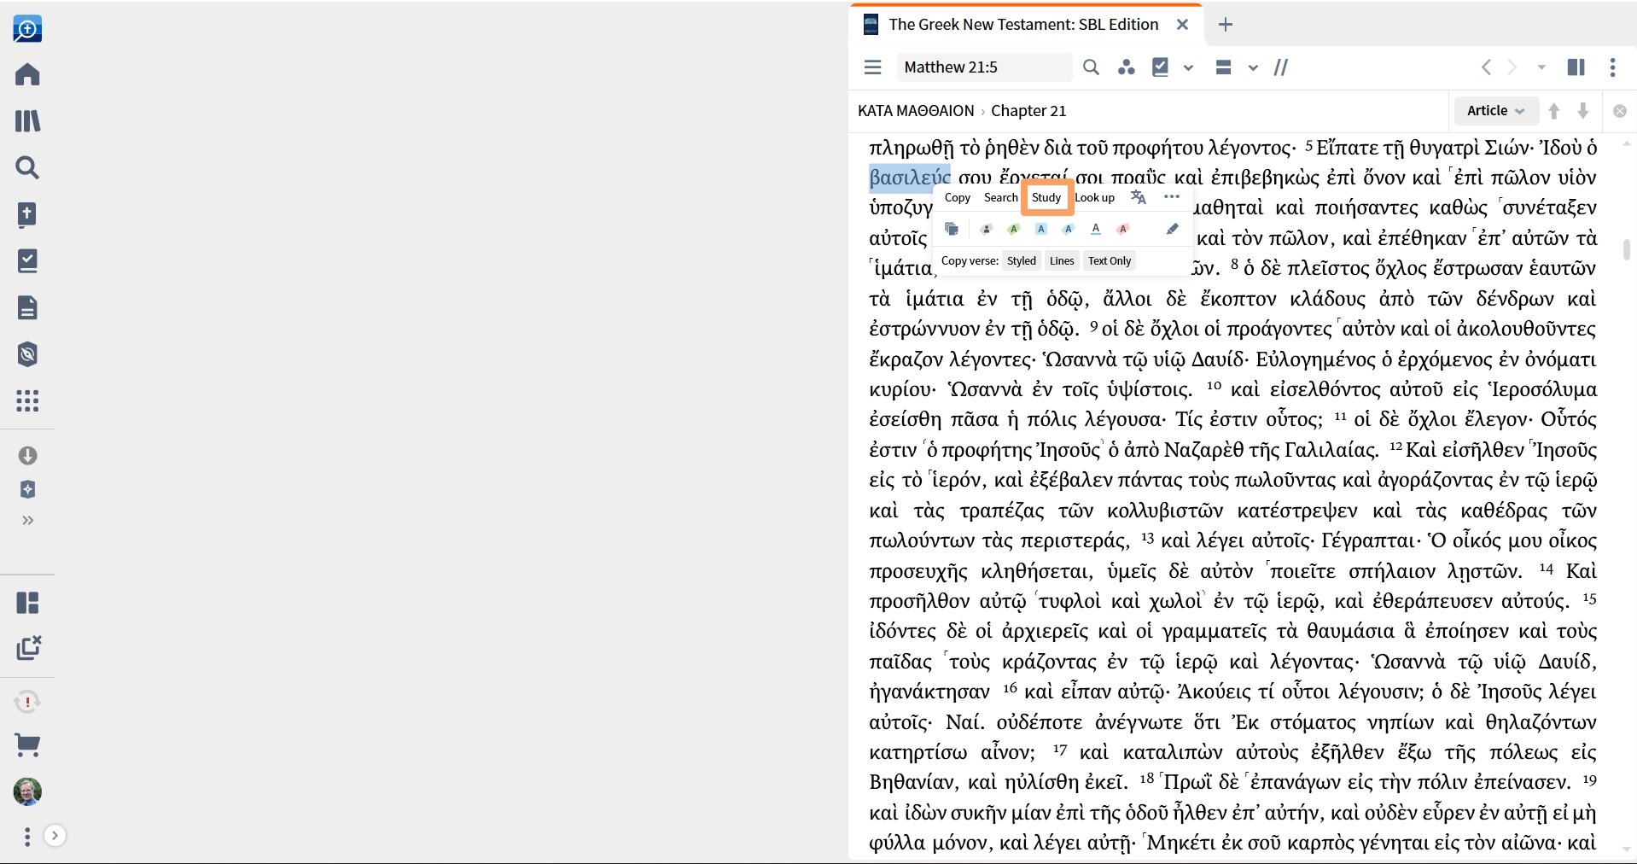The image size is (1637, 864).
Task: Go to next article with down arrow
Action: coord(1583,111)
